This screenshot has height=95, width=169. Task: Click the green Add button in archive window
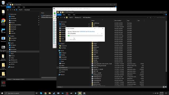point(55,14)
